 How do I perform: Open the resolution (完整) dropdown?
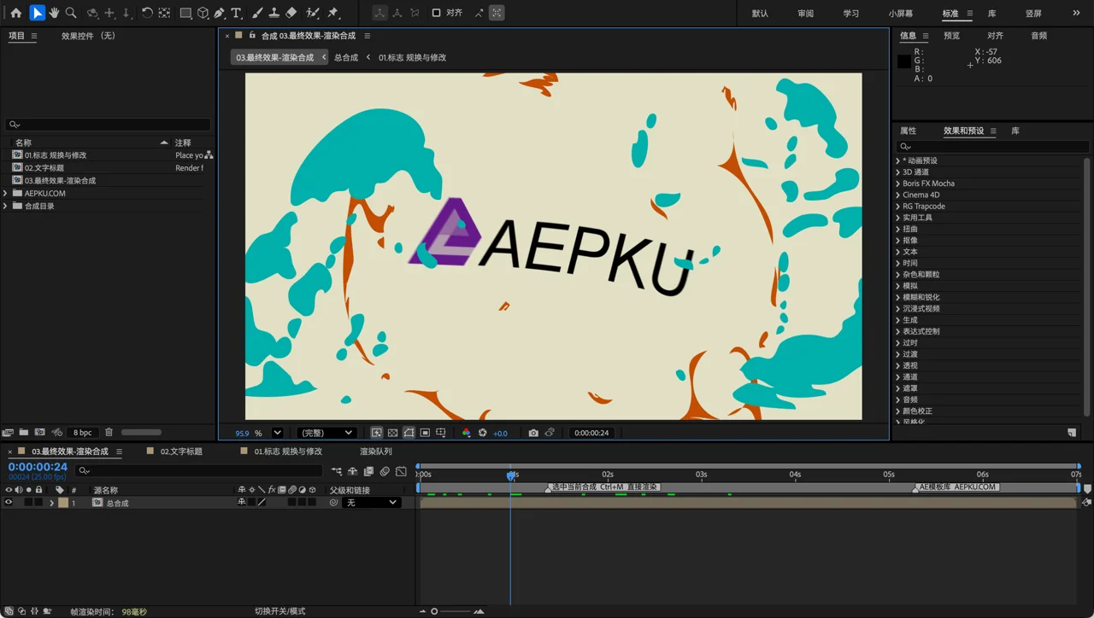(x=325, y=433)
